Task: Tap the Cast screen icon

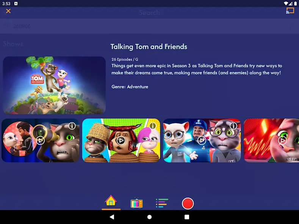Action: [x=290, y=11]
